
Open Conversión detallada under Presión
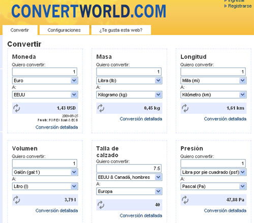[225, 211]
